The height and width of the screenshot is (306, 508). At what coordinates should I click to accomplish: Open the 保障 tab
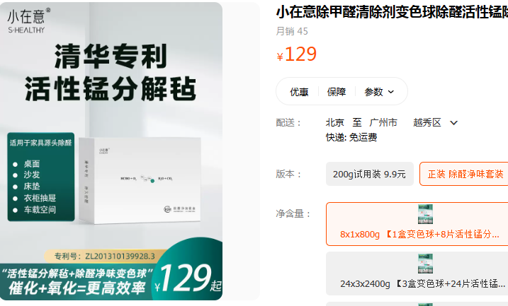point(337,92)
